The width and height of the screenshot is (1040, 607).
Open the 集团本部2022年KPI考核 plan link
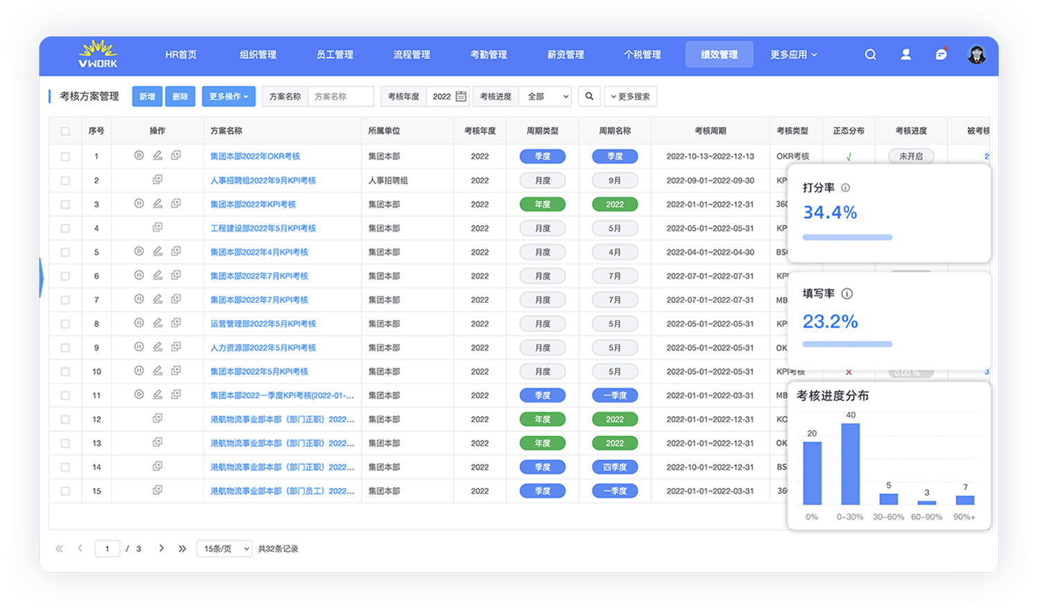click(x=253, y=204)
